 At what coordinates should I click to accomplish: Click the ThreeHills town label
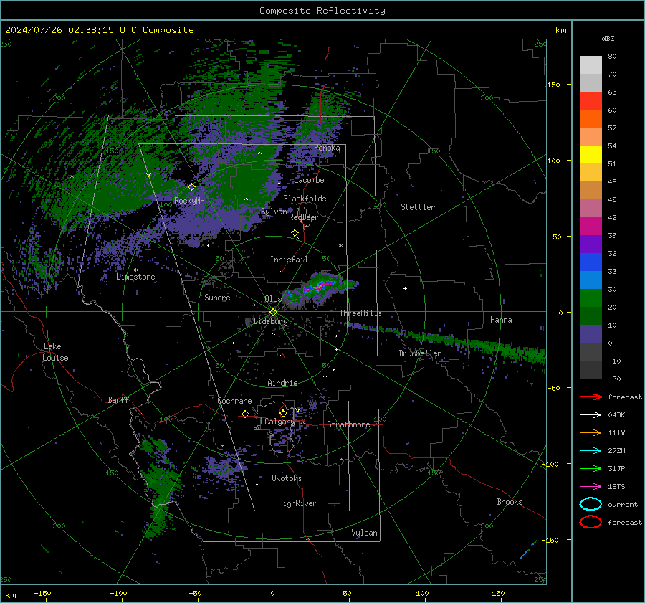click(360, 313)
